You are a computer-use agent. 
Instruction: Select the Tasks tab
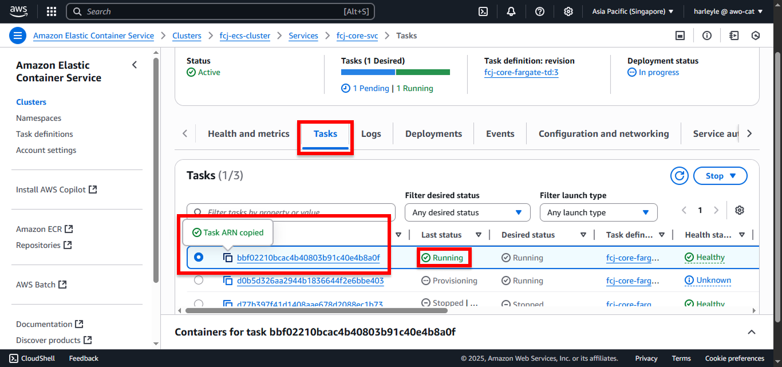pyautogui.click(x=325, y=133)
